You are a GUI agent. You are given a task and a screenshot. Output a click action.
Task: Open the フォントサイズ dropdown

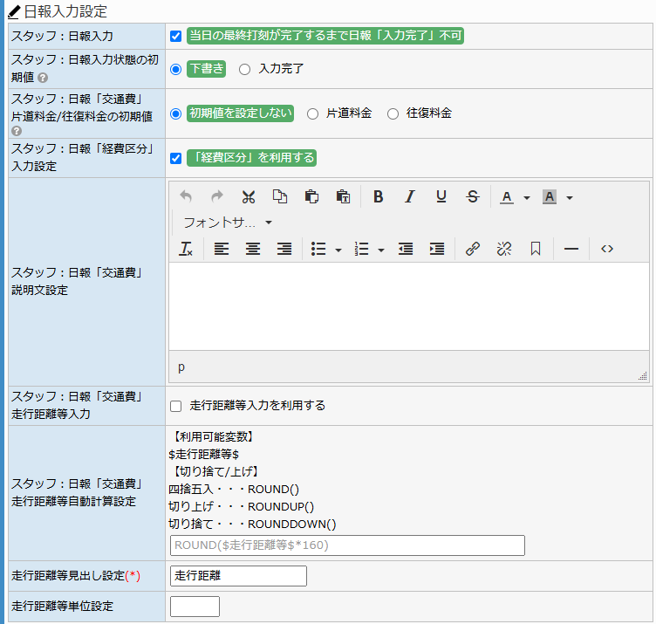[227, 223]
